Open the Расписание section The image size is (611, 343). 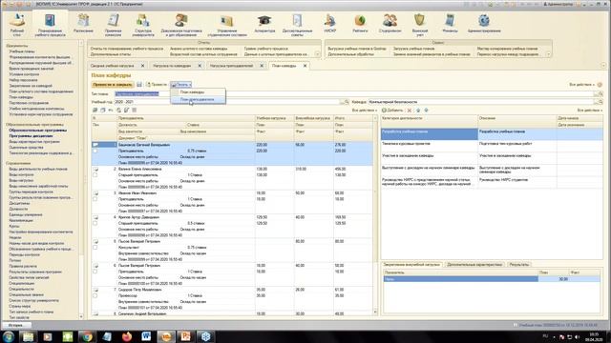click(x=83, y=23)
